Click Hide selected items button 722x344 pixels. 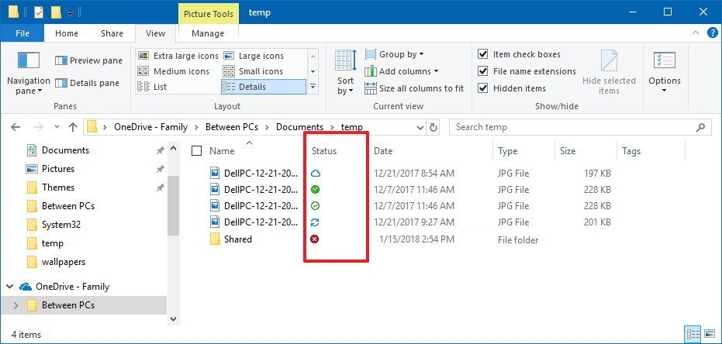pyautogui.click(x=609, y=73)
